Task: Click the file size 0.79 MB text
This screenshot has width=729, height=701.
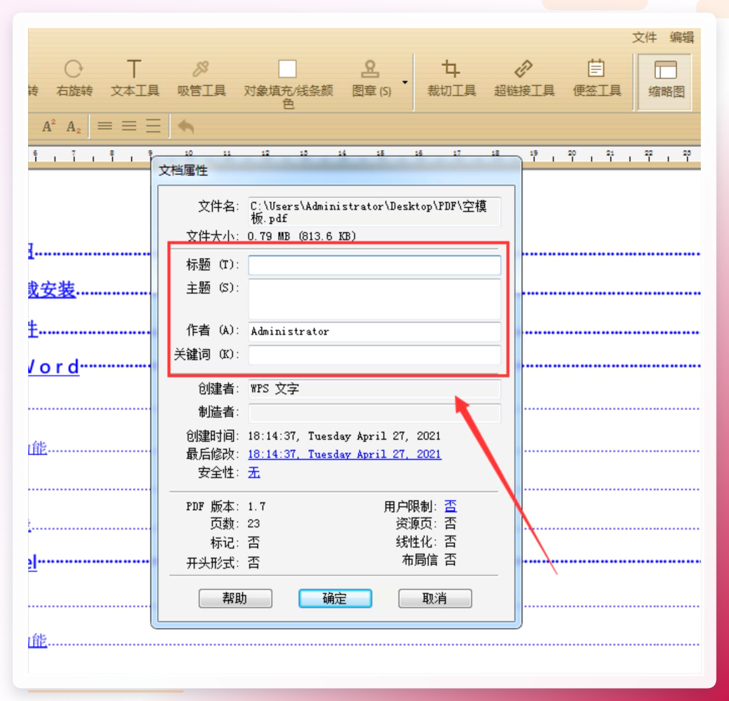Action: (x=302, y=236)
